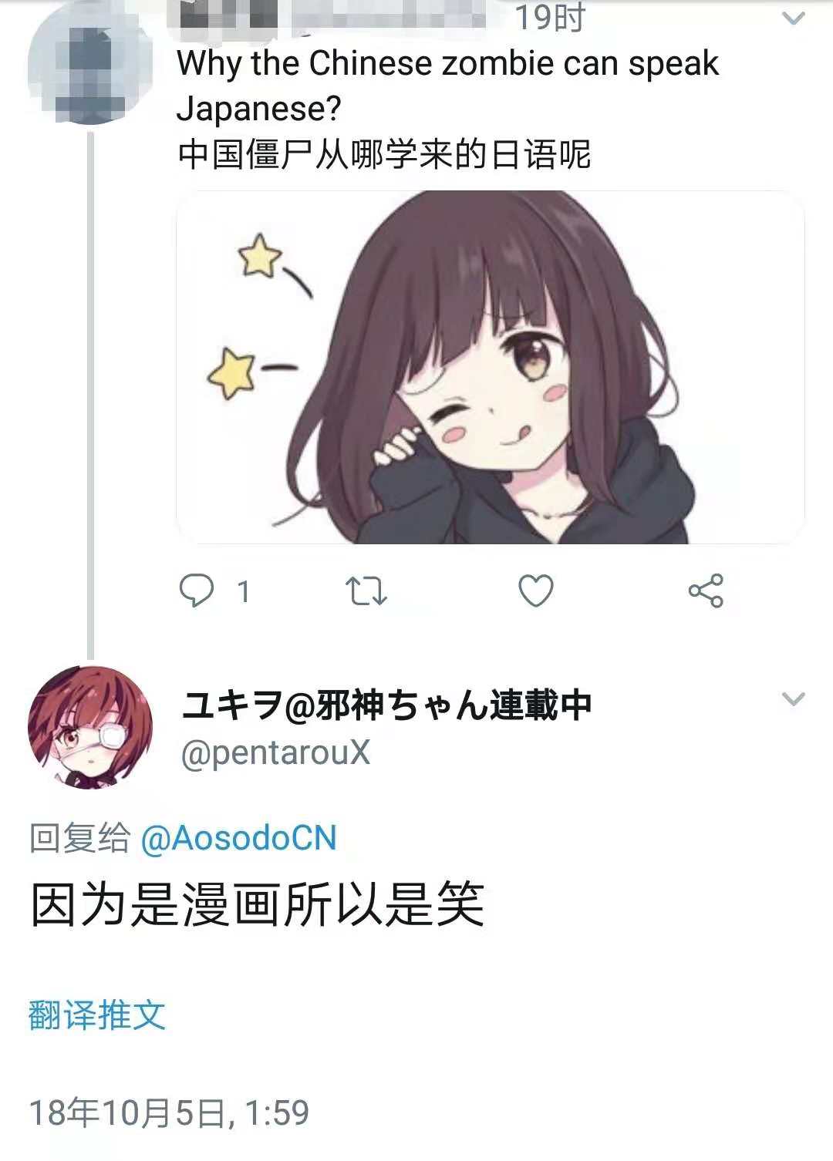This screenshot has height=1161, width=833.
Task: Open the eyepatch girl profile avatar
Action: 90,727
